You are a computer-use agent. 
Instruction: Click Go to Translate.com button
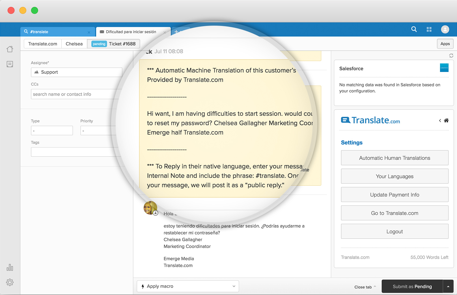395,213
